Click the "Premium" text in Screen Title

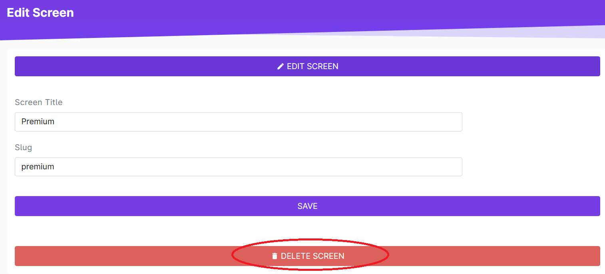click(38, 122)
